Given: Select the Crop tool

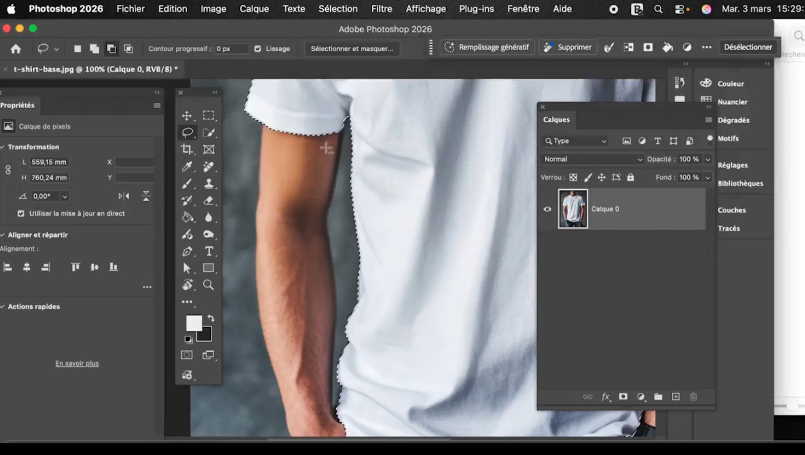Looking at the screenshot, I should pyautogui.click(x=186, y=149).
